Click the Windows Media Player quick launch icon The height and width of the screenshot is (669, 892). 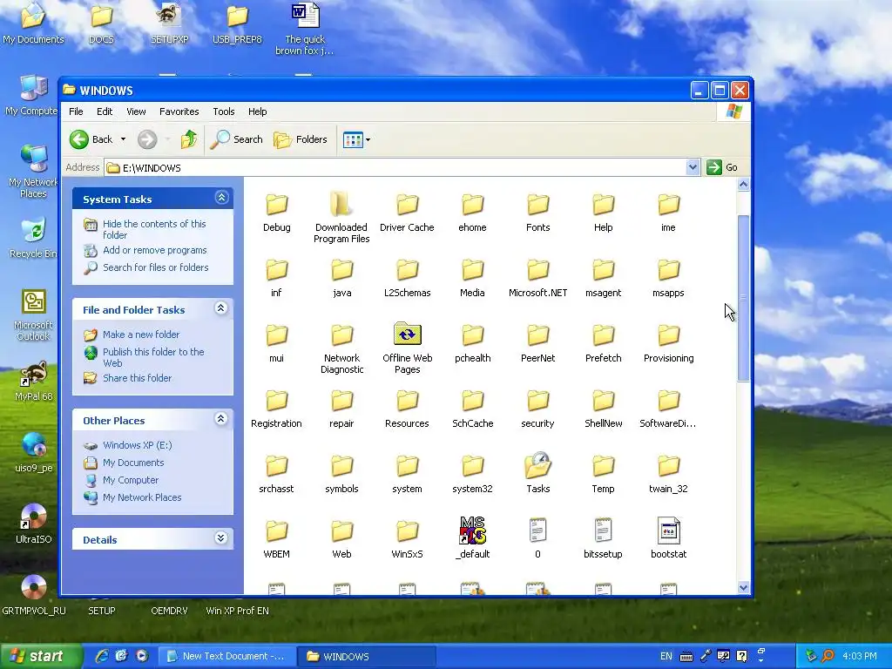[x=142, y=656]
